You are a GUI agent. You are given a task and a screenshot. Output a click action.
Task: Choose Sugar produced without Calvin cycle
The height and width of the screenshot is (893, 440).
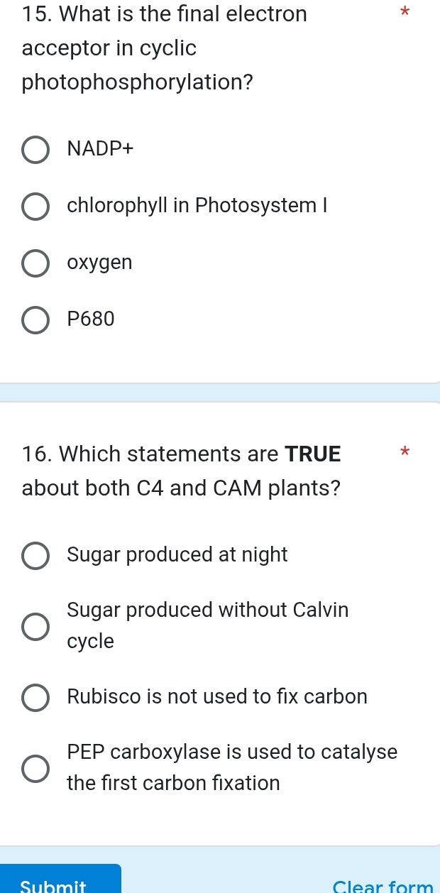pyautogui.click(x=35, y=626)
